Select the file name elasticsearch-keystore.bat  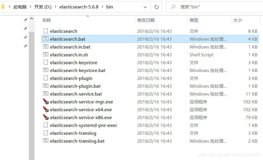tap(78, 70)
